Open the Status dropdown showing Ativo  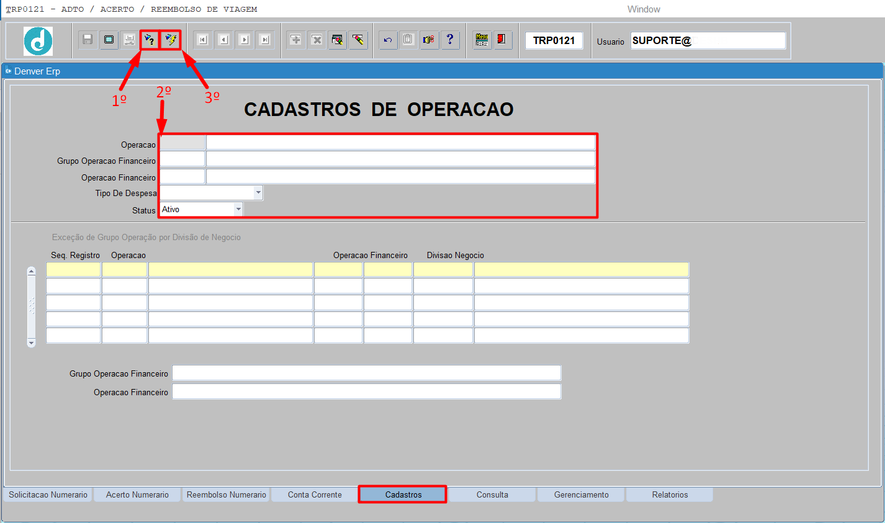click(x=238, y=210)
